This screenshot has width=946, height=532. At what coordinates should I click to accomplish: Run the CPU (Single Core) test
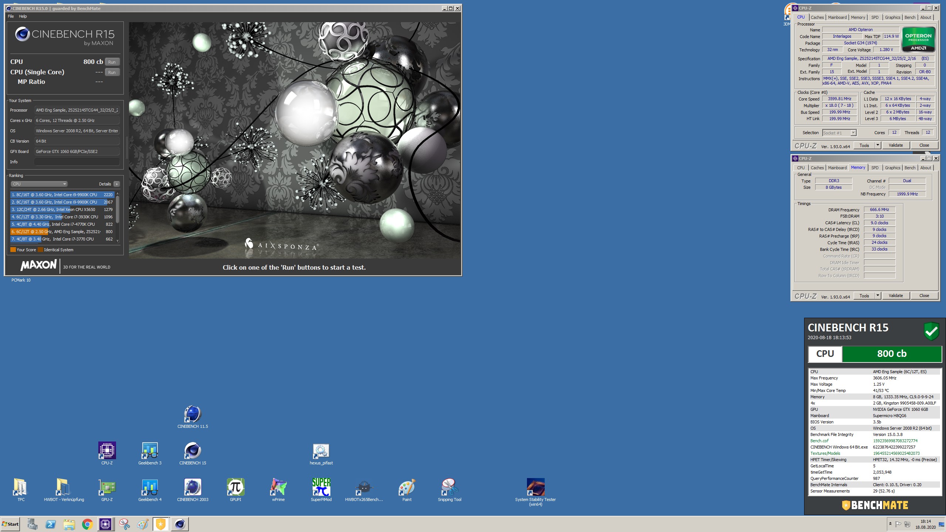(112, 72)
